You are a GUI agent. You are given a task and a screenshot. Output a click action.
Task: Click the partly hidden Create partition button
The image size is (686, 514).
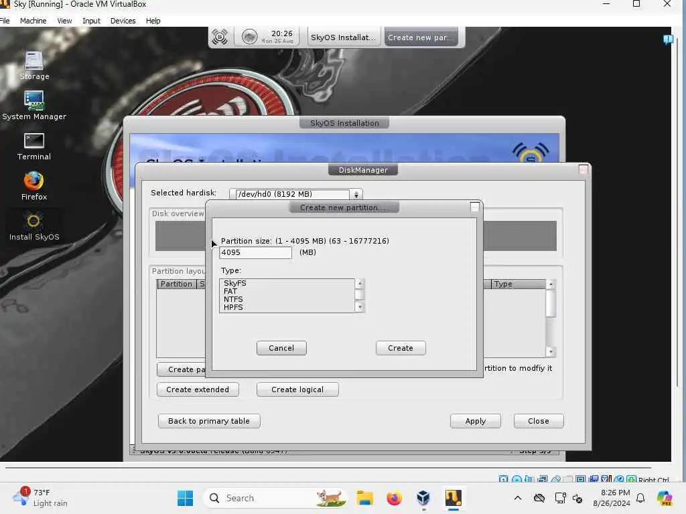(181, 369)
